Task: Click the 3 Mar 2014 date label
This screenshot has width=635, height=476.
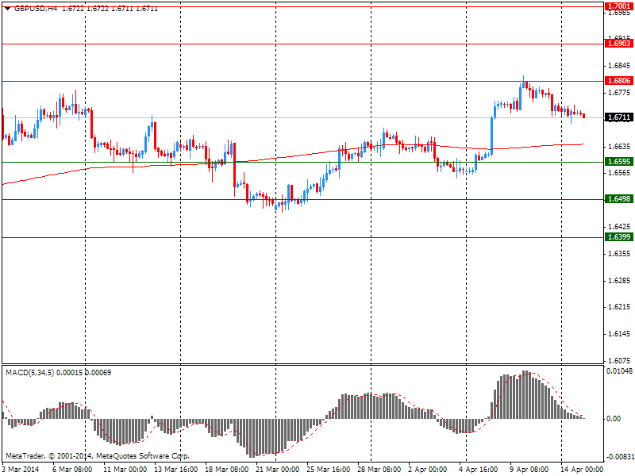Action: (21, 470)
